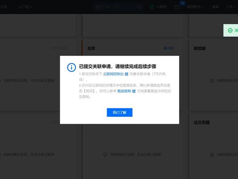Image resolution: width=238 pixels, height=179 pixels.
Task: Click info icon below 新加坡 card
Action: pos(212,81)
